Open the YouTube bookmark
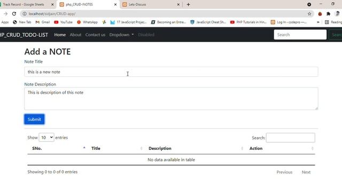 tap(63, 22)
